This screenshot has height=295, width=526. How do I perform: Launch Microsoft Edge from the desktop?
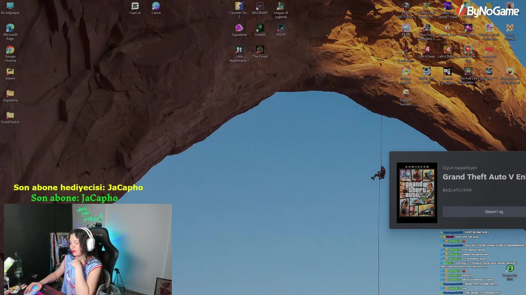[x=10, y=32]
